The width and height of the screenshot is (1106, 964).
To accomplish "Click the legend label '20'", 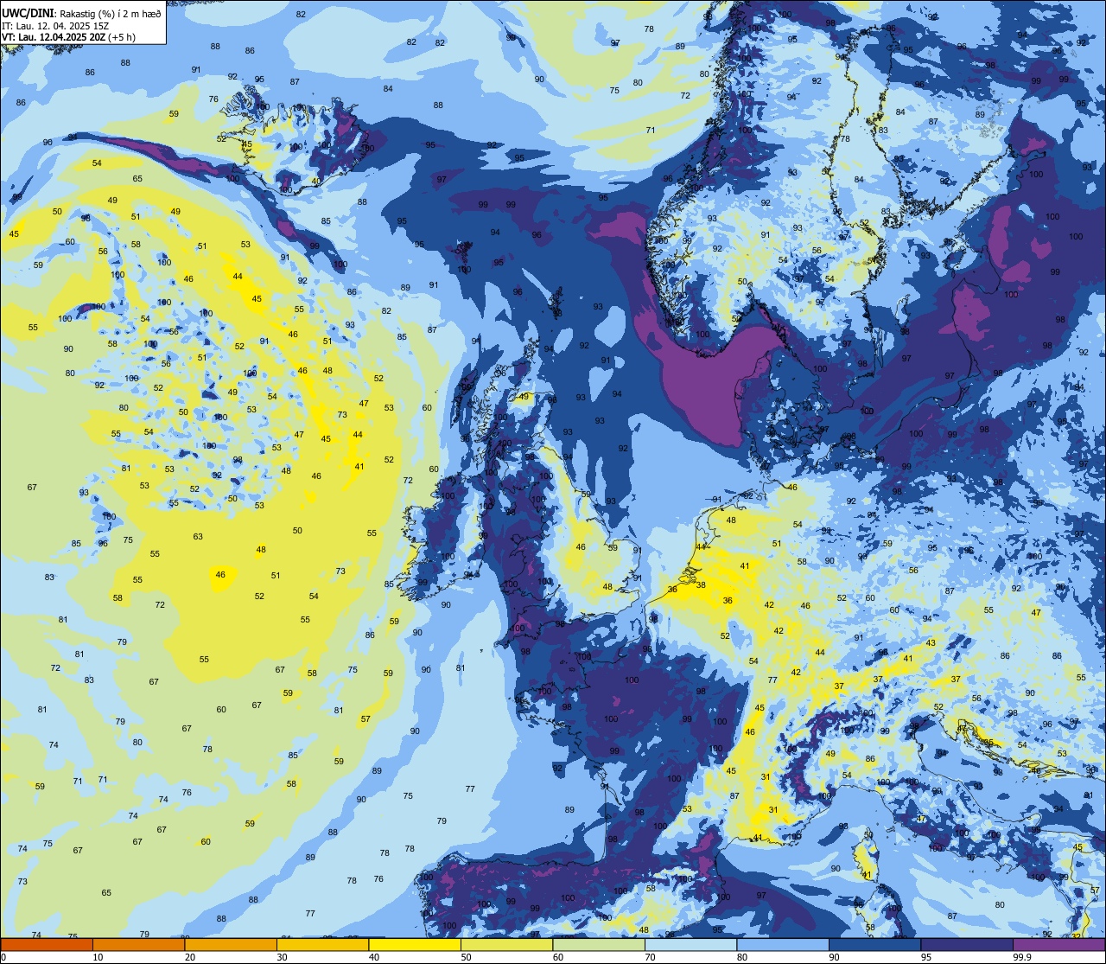I will click(x=190, y=957).
